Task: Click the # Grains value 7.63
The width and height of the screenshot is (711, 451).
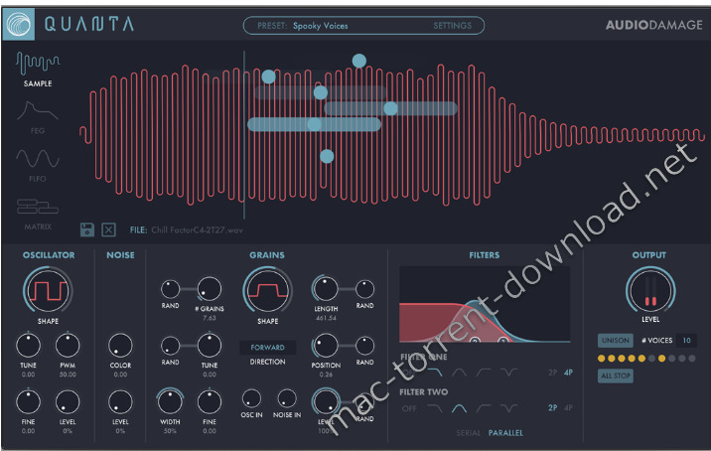Action: pyautogui.click(x=210, y=318)
